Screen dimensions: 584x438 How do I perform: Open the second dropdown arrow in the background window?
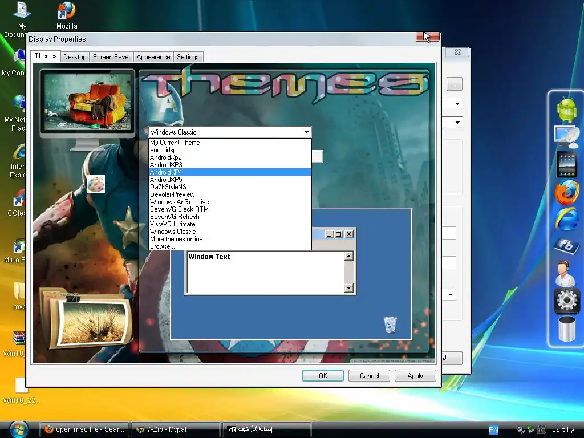(x=457, y=122)
